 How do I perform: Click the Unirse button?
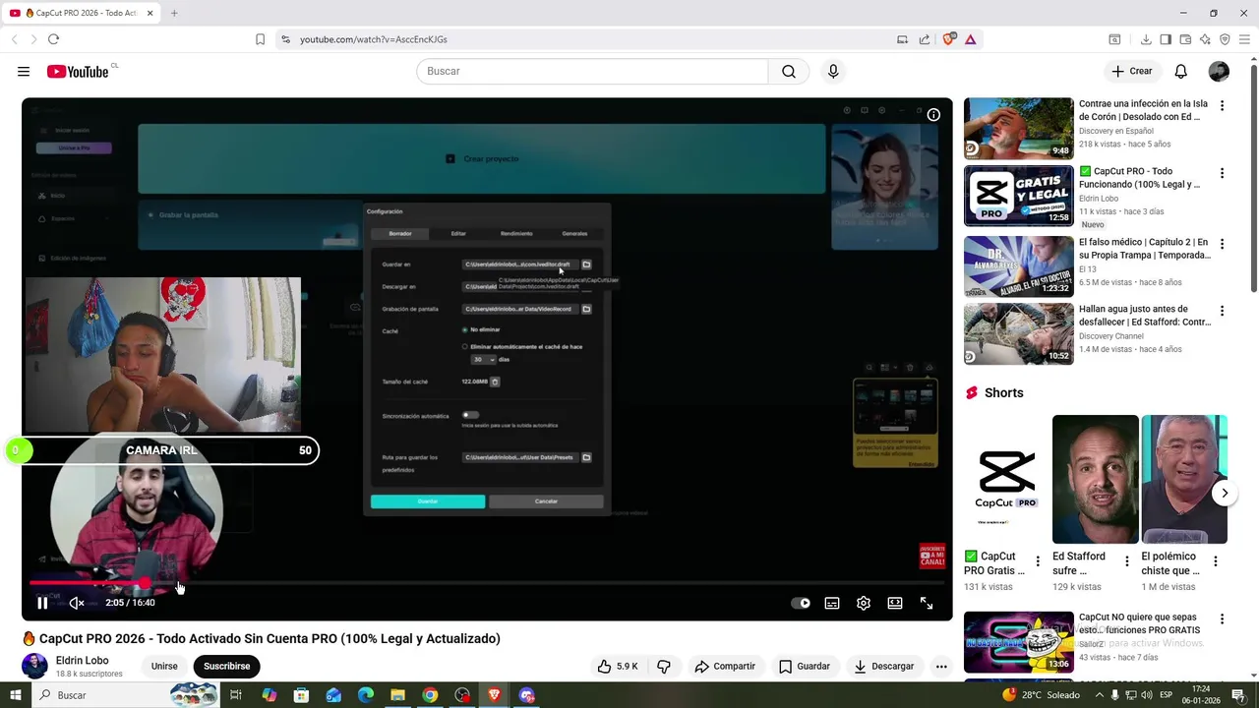(164, 666)
